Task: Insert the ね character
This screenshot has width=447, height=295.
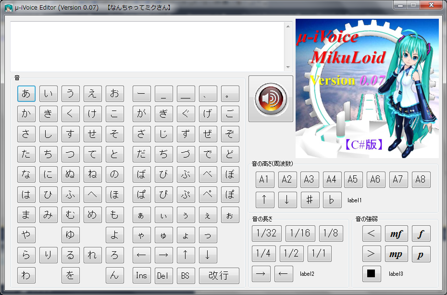Action: (93, 174)
